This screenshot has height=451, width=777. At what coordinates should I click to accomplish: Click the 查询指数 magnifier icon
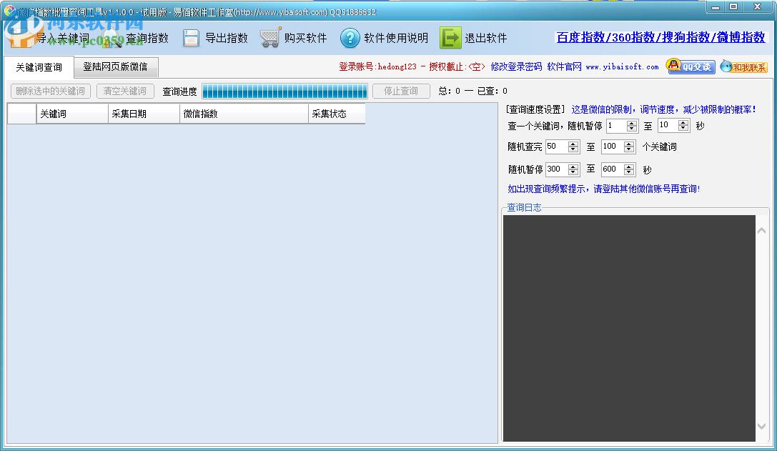coord(113,38)
